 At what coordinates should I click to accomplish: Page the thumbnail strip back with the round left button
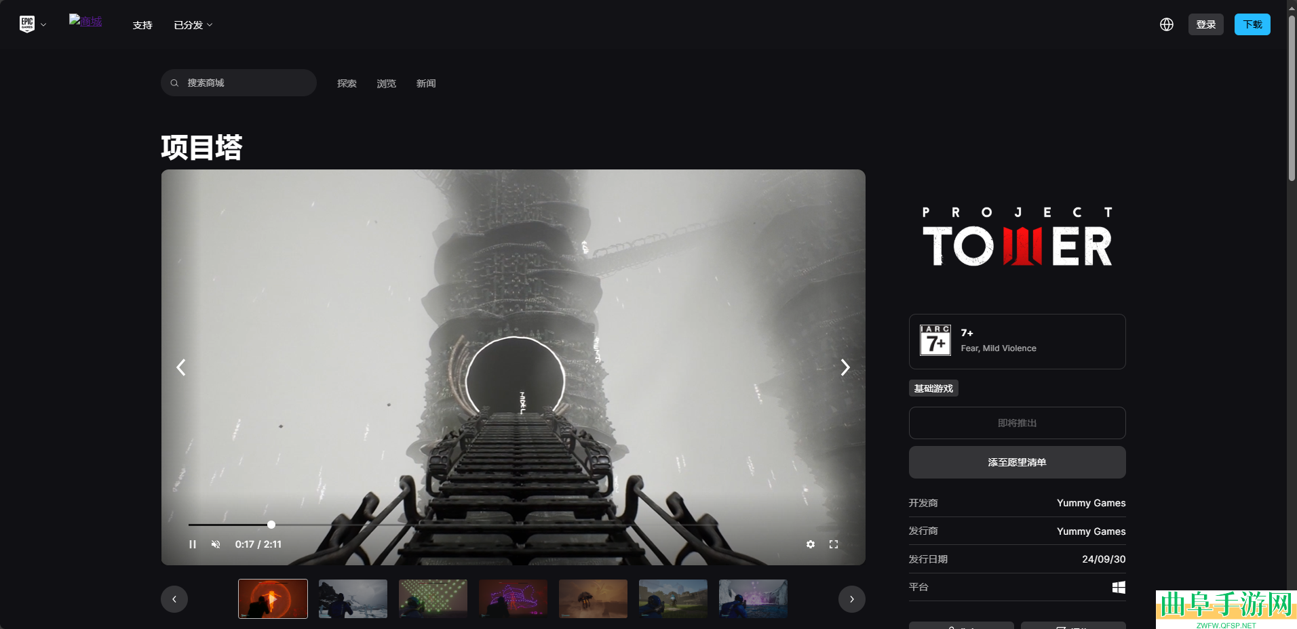pos(174,599)
